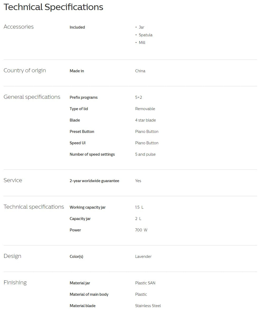Select the Stainless Steel blade material value

click(148, 306)
